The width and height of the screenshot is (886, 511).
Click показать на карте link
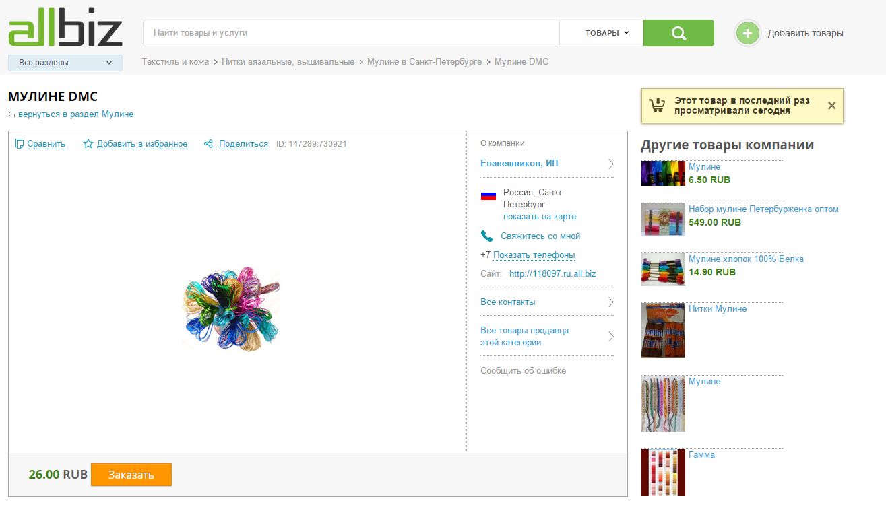[x=540, y=217]
